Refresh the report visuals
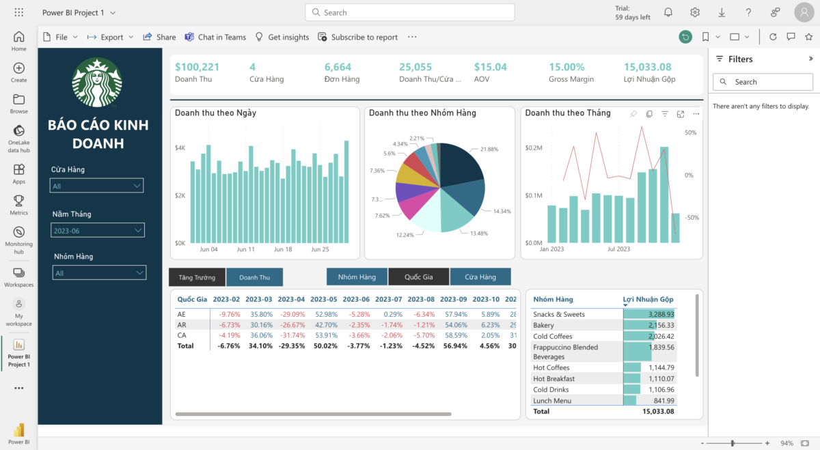 [x=772, y=37]
